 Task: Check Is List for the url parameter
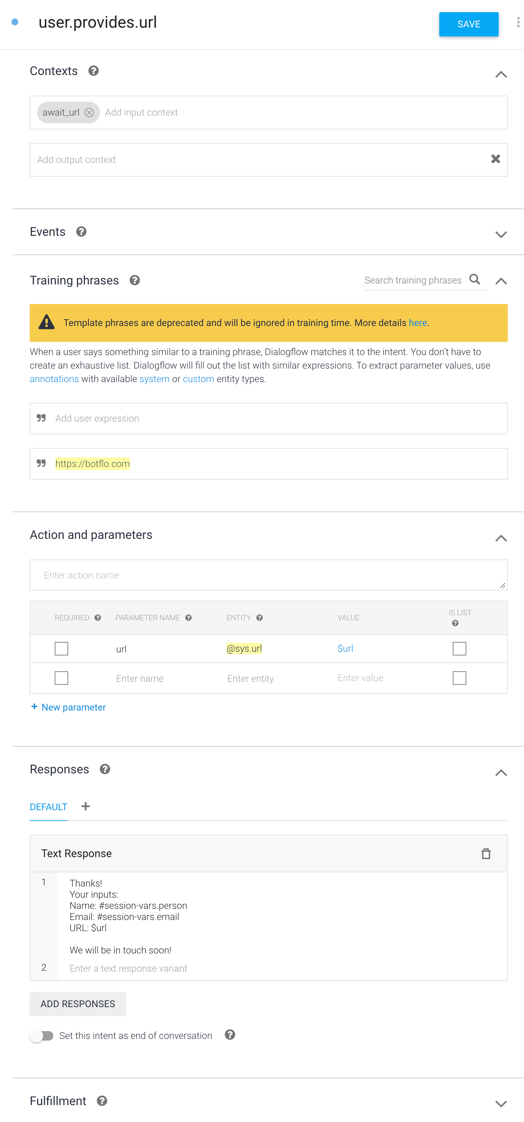[x=459, y=648]
